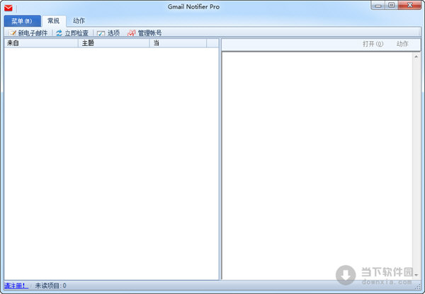Click the 动作 button in preview pane header

[402, 44]
